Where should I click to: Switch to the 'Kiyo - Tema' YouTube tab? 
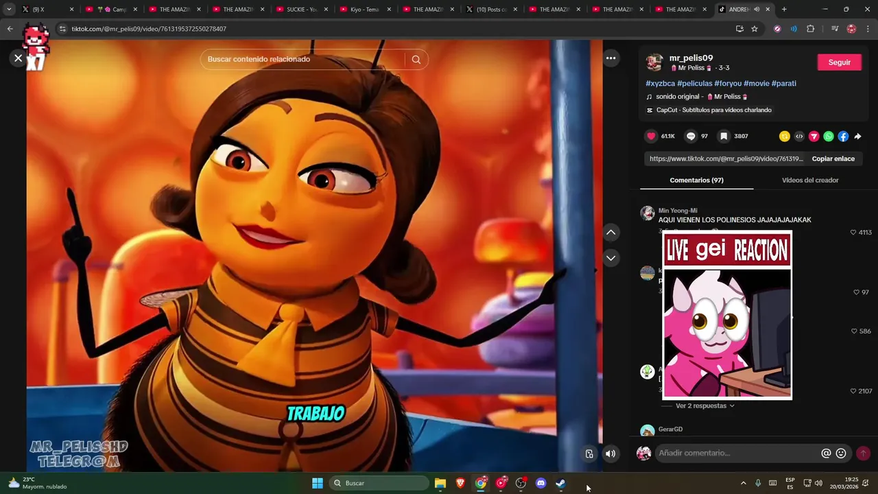pos(365,10)
